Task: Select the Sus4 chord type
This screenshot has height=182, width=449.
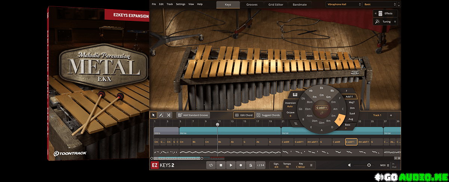Action: coord(352,113)
